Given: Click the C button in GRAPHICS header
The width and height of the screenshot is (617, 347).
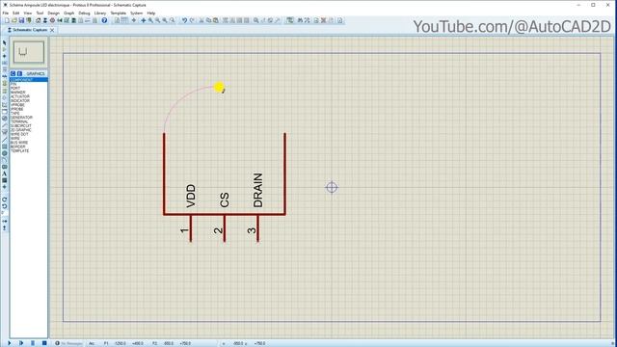Looking at the screenshot, I should tap(13, 73).
